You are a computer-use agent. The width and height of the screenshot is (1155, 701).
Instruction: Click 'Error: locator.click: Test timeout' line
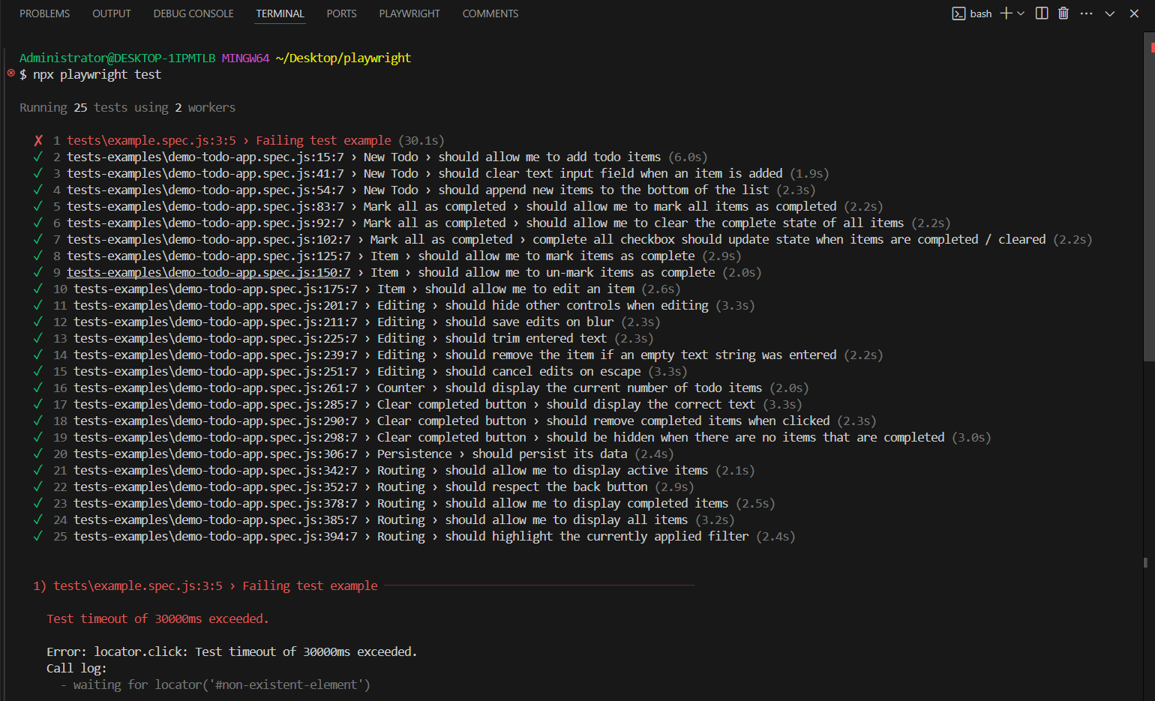coord(232,652)
